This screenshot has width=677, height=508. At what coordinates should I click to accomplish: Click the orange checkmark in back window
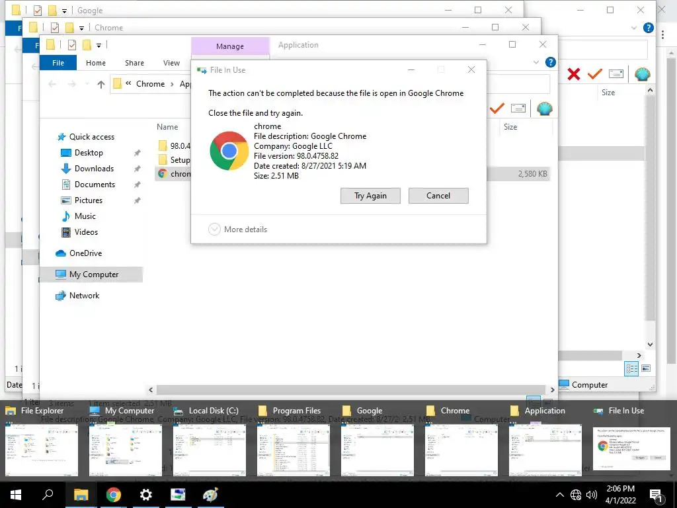[x=594, y=74]
